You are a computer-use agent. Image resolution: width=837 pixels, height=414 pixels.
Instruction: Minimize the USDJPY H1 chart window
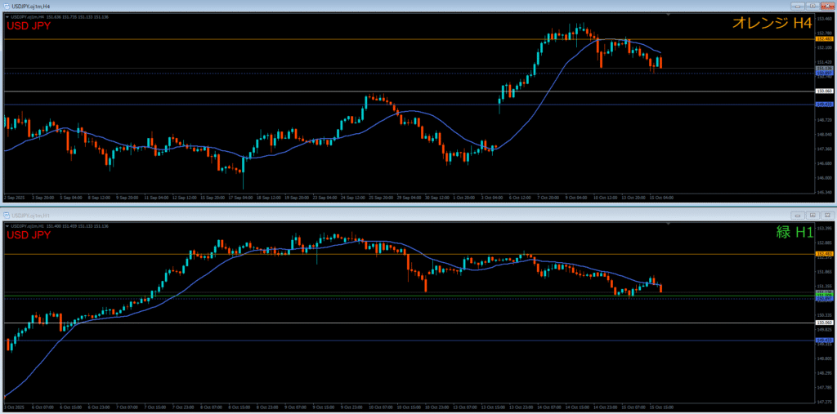(x=796, y=215)
